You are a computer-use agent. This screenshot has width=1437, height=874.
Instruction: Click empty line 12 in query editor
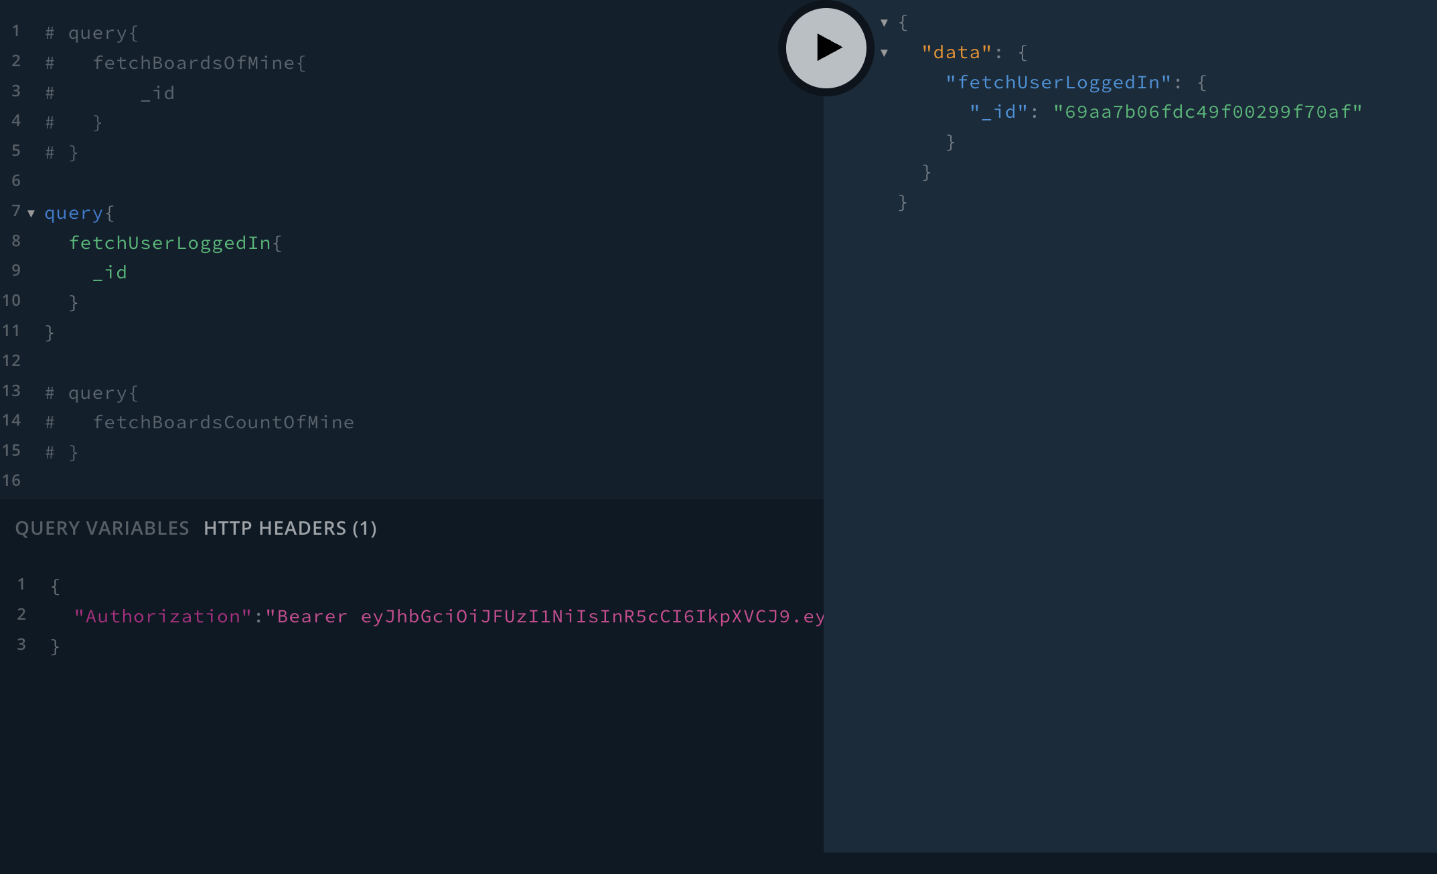click(201, 361)
